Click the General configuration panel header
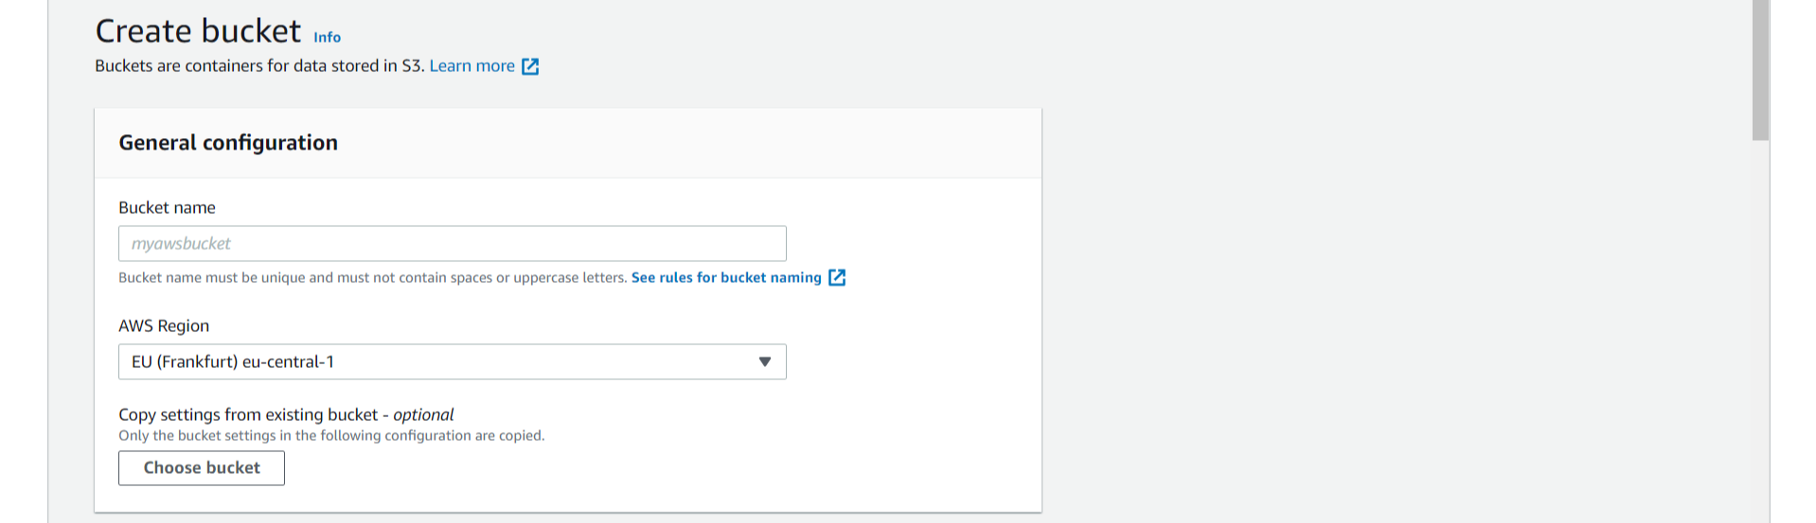Viewport: 1816px width, 523px height. pos(568,143)
